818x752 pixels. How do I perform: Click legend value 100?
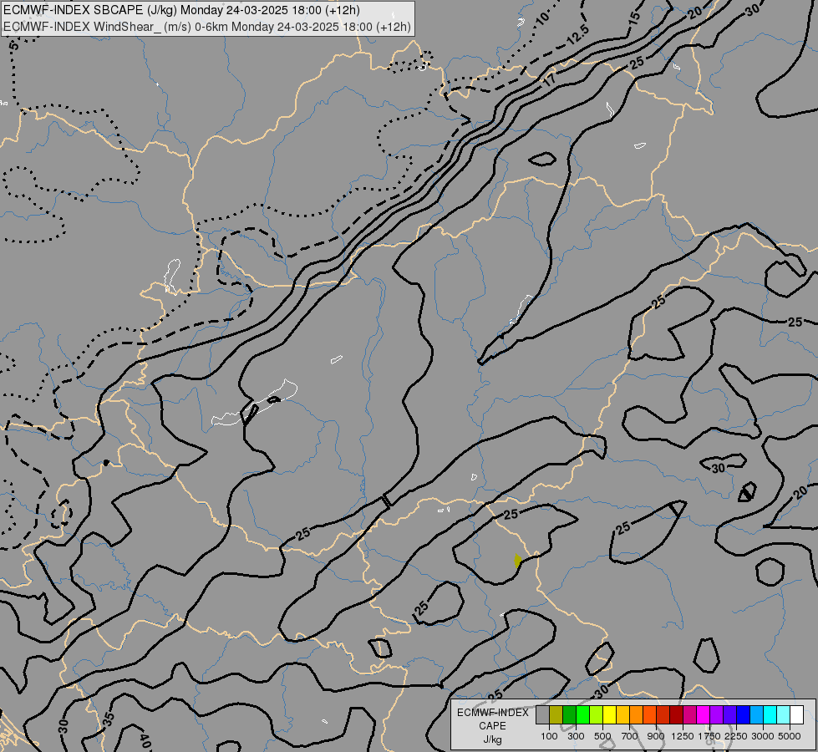[x=549, y=736]
